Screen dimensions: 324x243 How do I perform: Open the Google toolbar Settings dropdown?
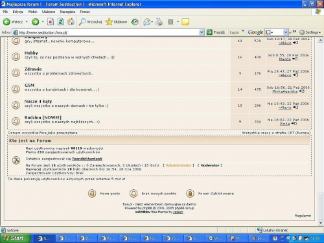pyautogui.click(x=310, y=32)
